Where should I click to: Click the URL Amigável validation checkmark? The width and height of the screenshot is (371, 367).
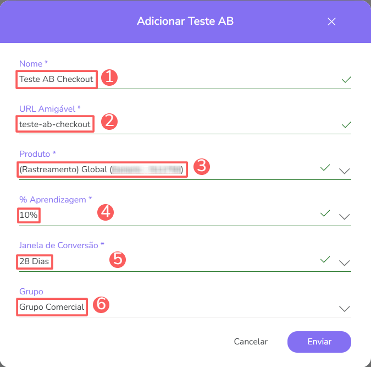tap(346, 125)
